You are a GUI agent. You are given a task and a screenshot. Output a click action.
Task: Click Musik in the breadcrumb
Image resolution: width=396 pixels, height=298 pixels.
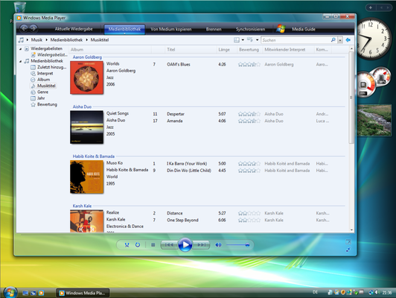click(x=36, y=40)
